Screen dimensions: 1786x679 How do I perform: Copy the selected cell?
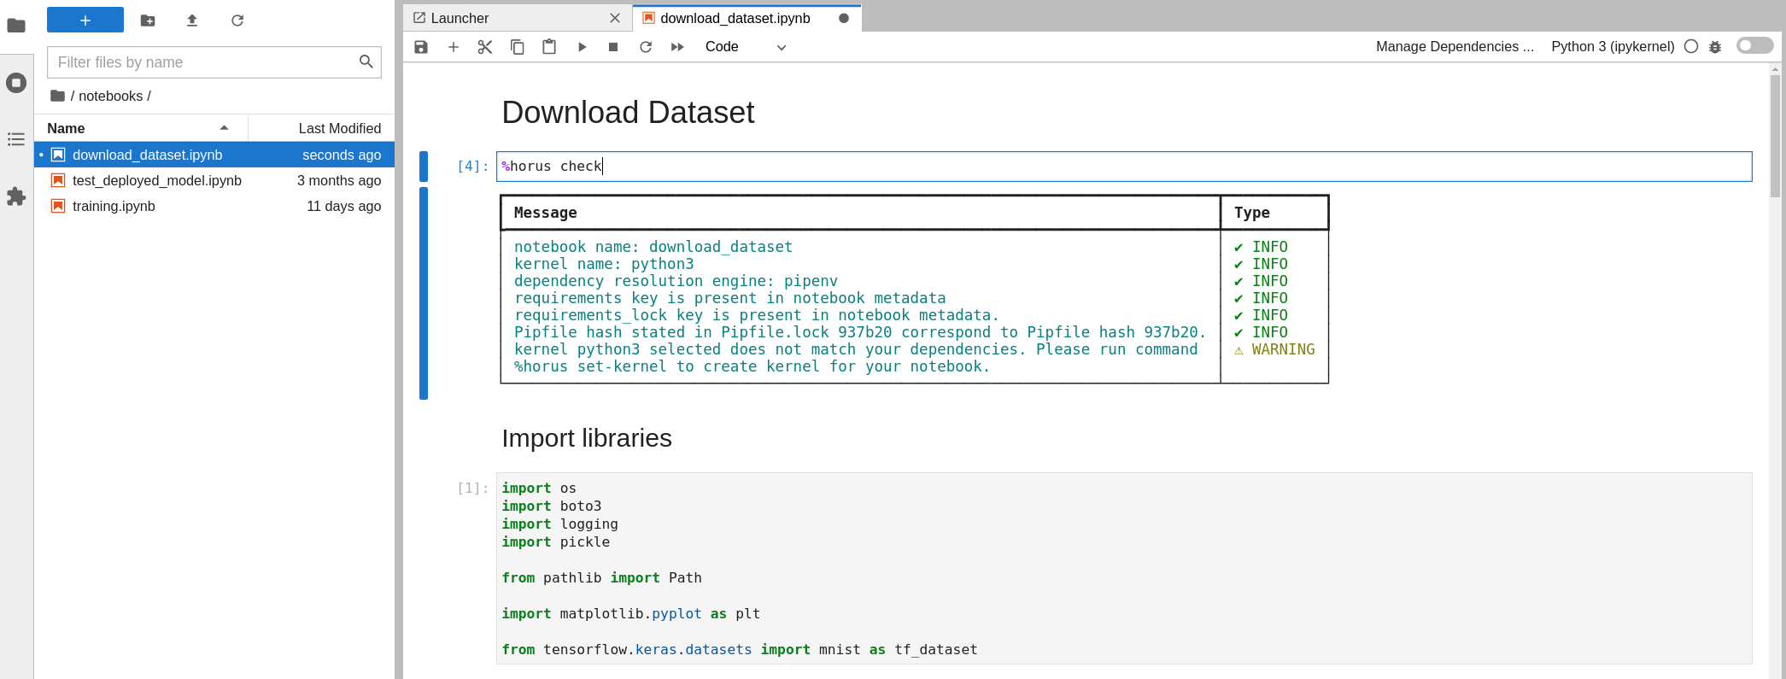pos(517,47)
